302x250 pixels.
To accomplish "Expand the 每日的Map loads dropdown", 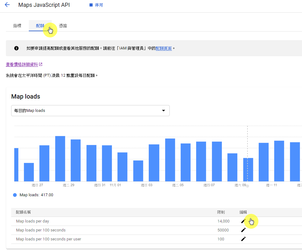I will tap(90, 111).
